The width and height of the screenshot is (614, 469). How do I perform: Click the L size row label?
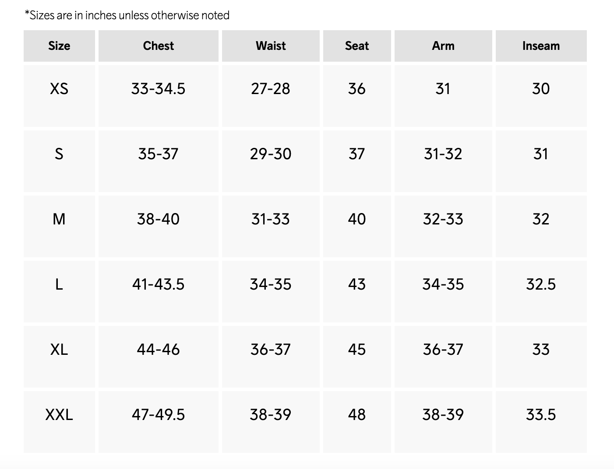pyautogui.click(x=59, y=284)
